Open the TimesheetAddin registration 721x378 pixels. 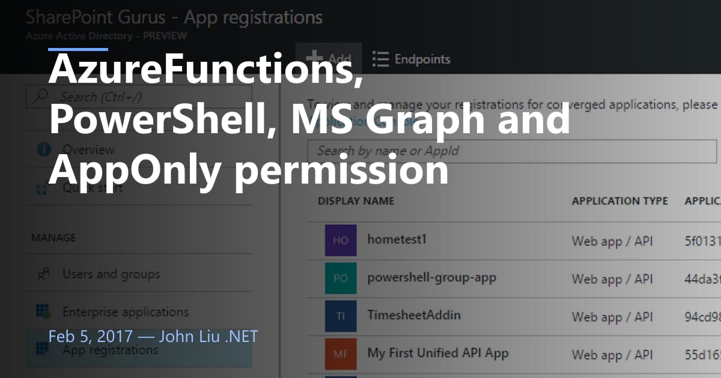(414, 315)
